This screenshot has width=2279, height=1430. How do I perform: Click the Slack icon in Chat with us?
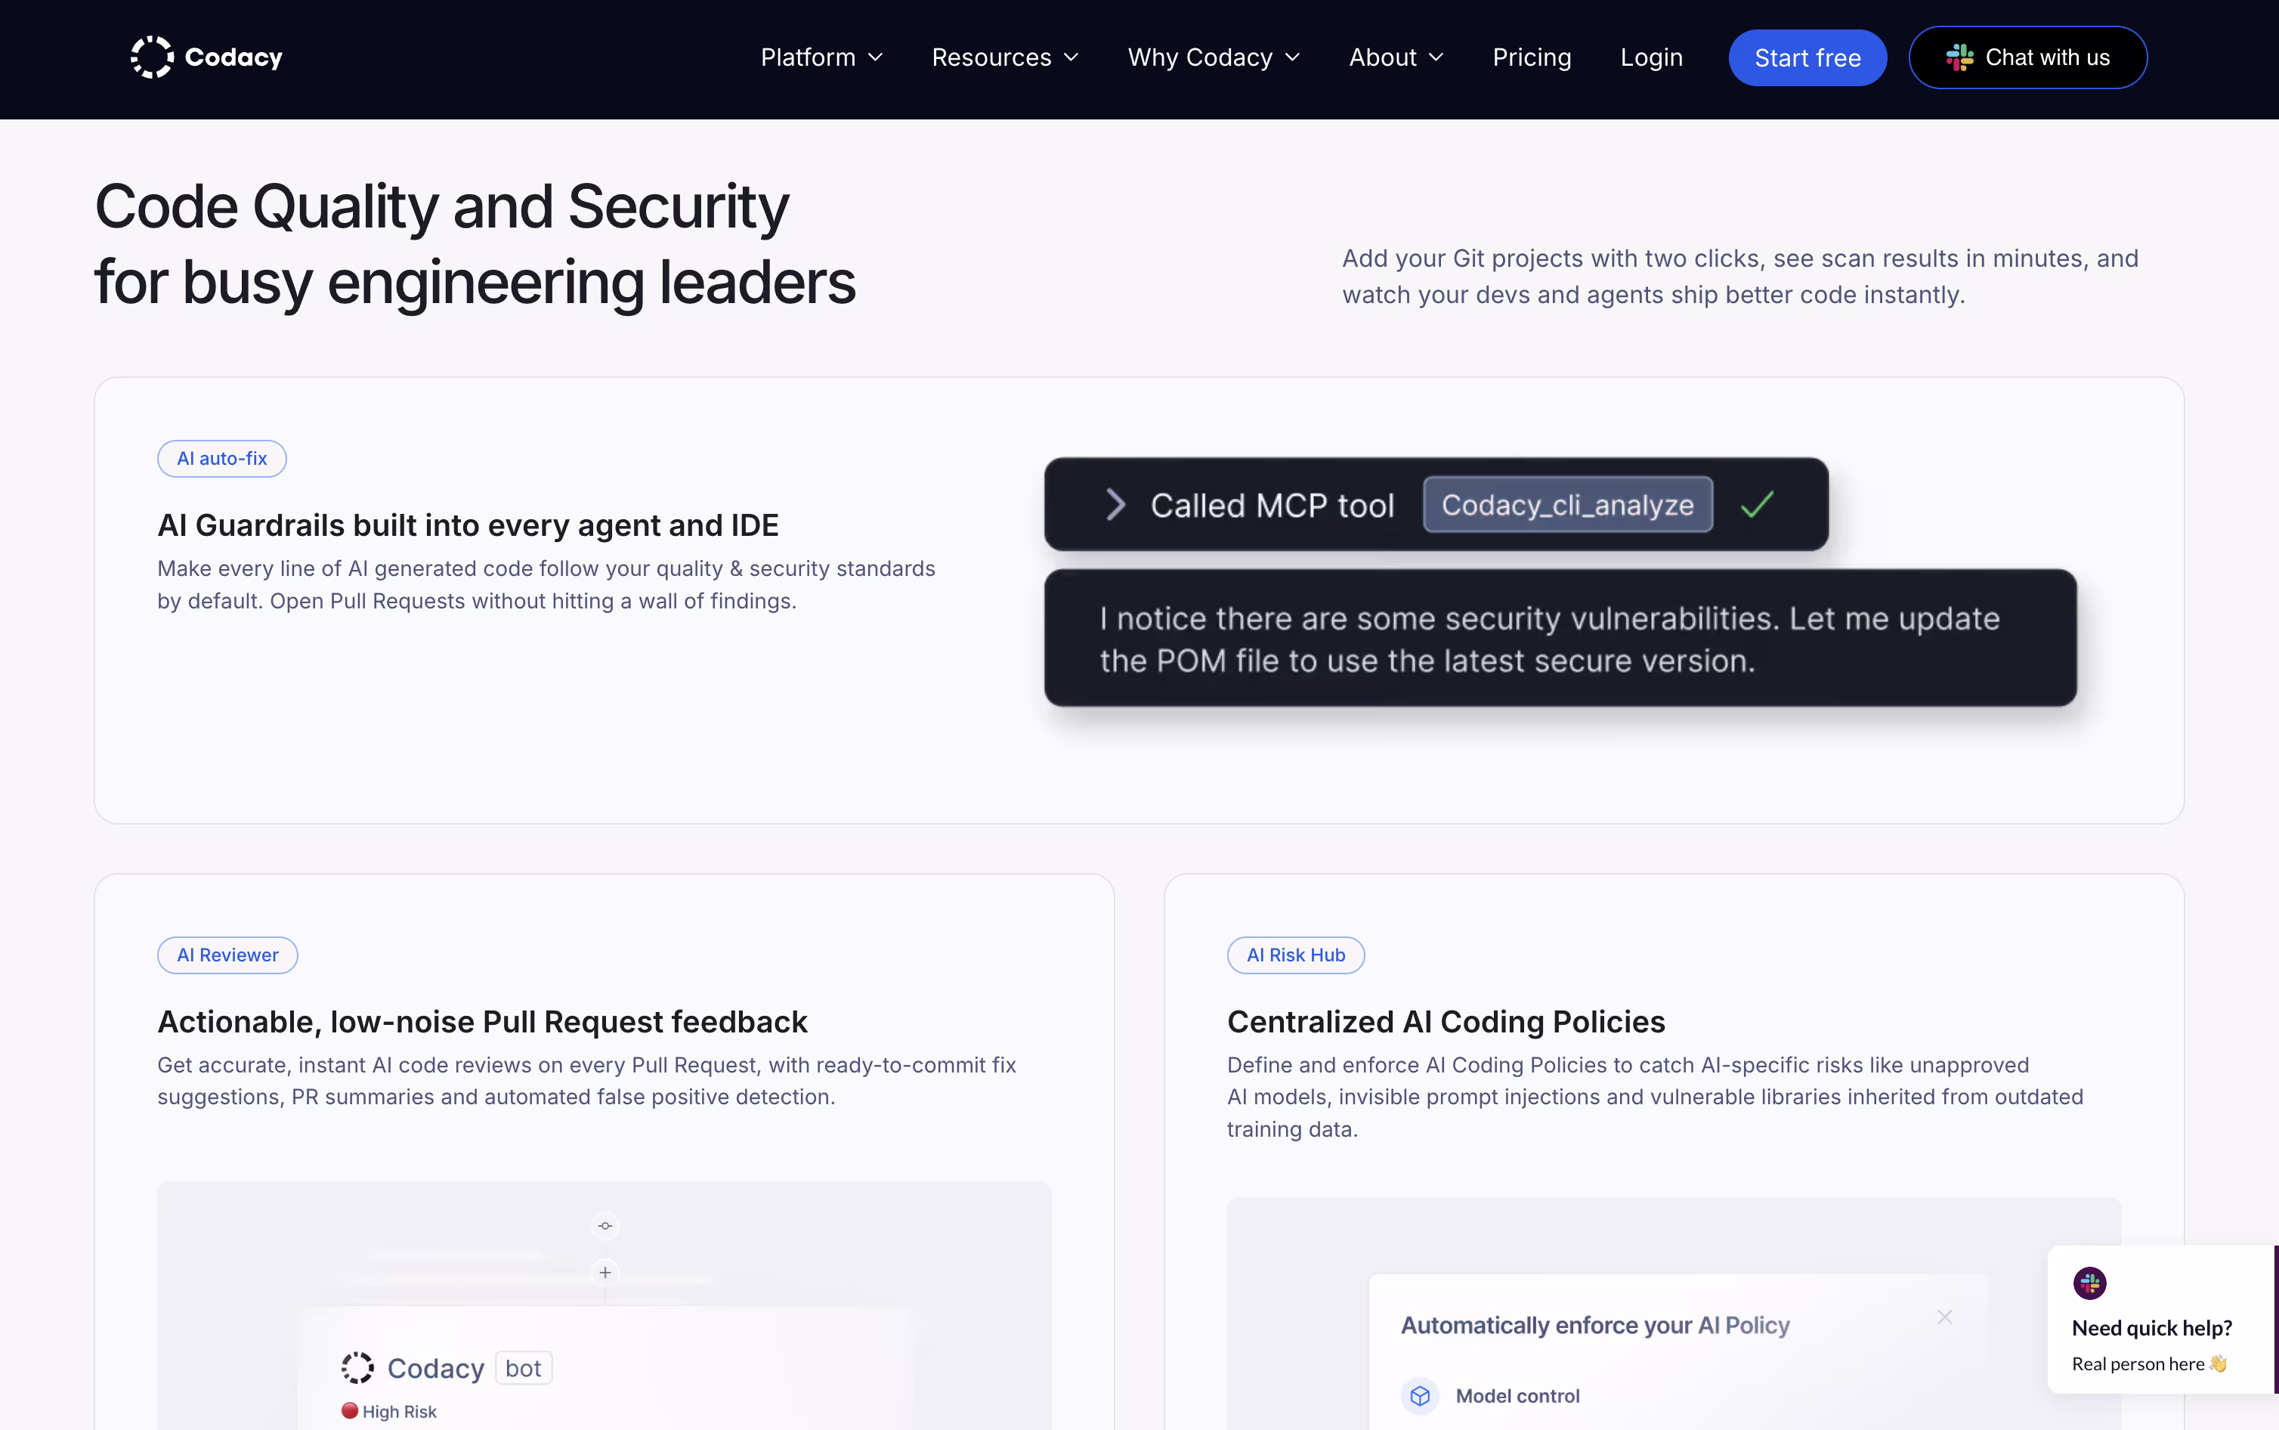coord(1959,57)
